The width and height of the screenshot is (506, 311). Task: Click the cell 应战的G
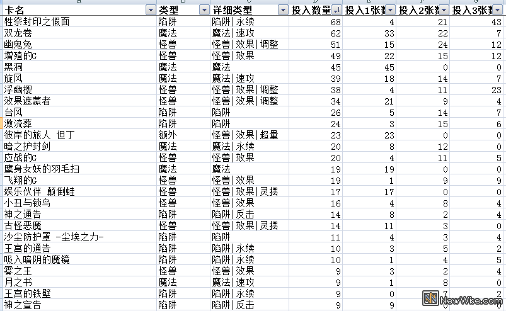(79, 157)
